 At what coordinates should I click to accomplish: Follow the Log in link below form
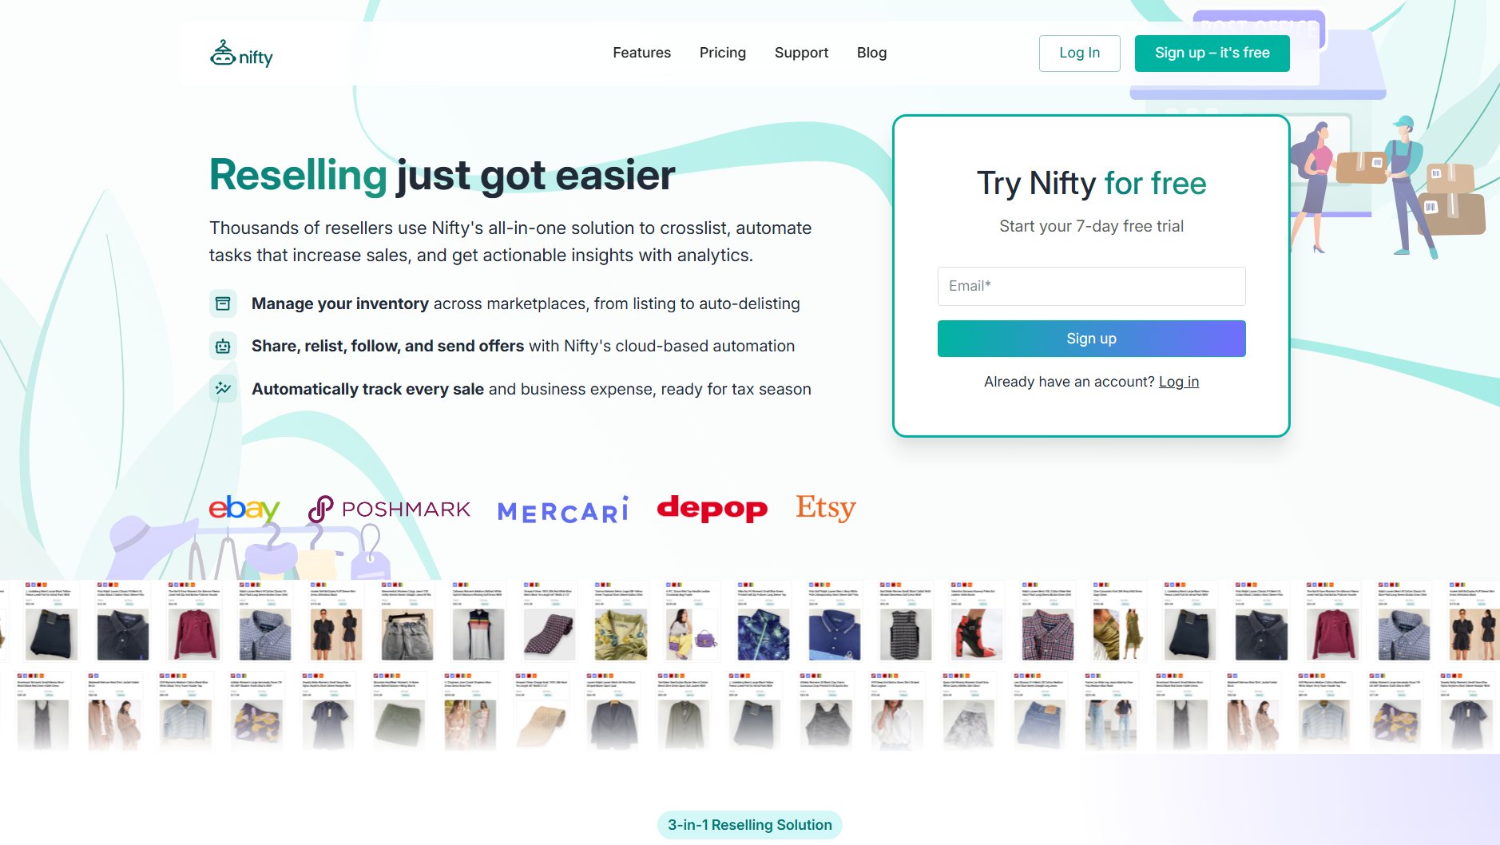click(1178, 382)
